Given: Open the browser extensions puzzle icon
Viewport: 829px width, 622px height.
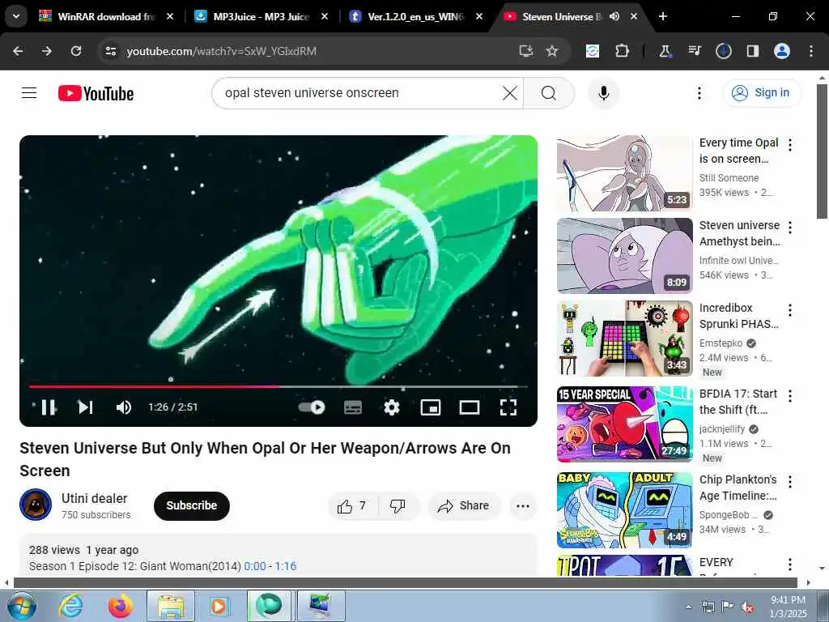Looking at the screenshot, I should 623,51.
